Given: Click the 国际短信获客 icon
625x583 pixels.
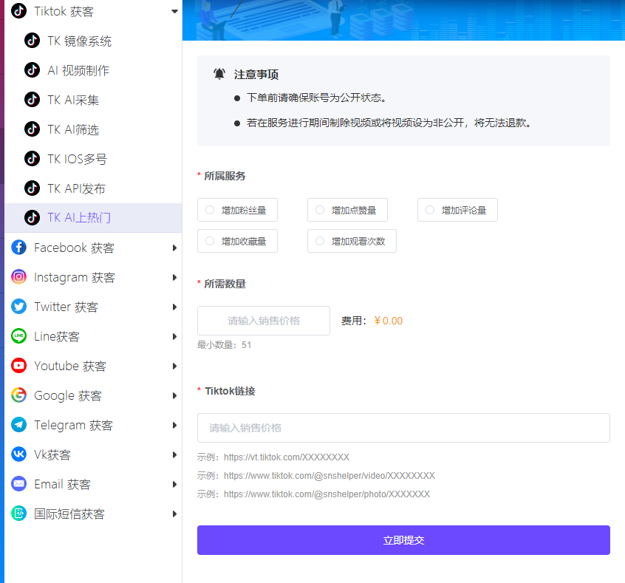Looking at the screenshot, I should click(x=18, y=514).
